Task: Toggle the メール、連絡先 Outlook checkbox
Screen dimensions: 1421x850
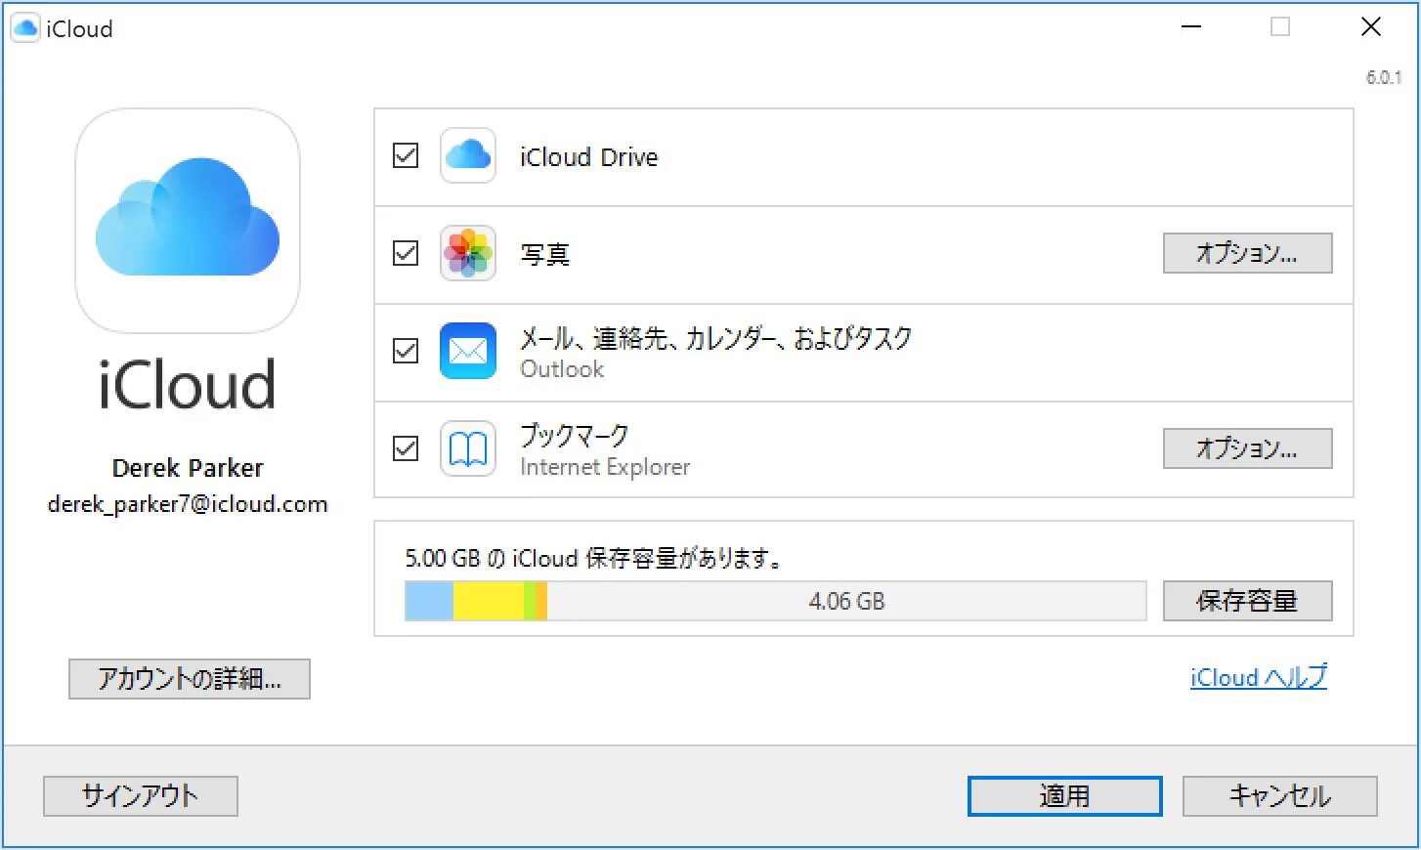Action: pos(406,351)
